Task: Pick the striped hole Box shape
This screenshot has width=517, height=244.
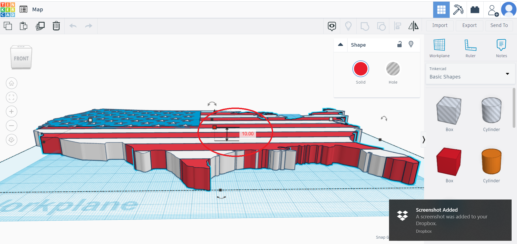Action: (449, 110)
